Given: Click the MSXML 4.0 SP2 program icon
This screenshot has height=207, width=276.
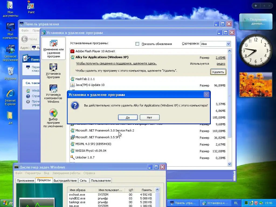Looking at the screenshot, I should 72,144.
